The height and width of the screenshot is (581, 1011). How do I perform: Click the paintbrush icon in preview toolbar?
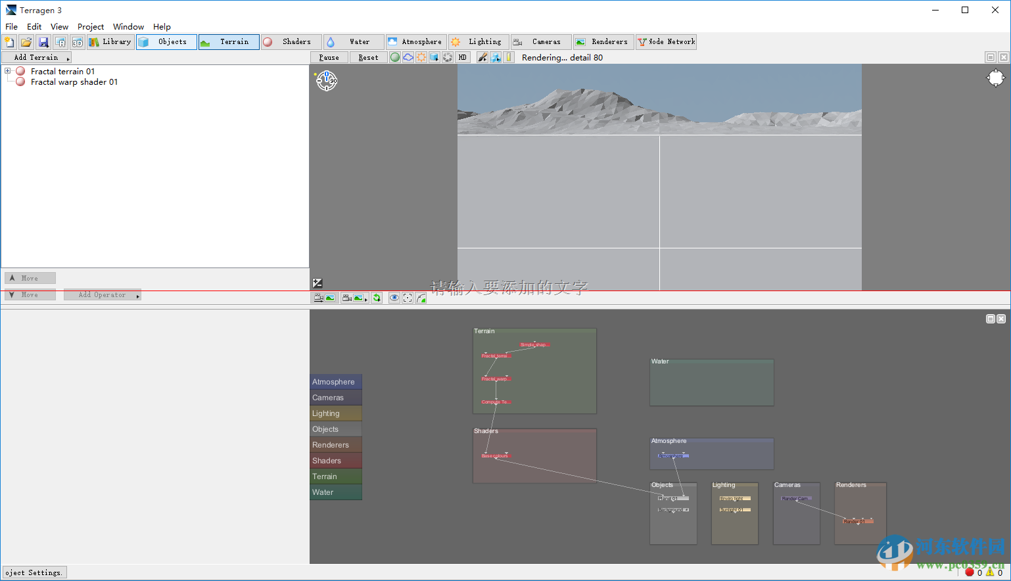tap(482, 58)
